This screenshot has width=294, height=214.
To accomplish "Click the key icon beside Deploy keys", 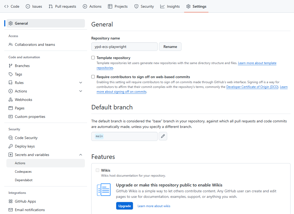I will tap(11, 146).
